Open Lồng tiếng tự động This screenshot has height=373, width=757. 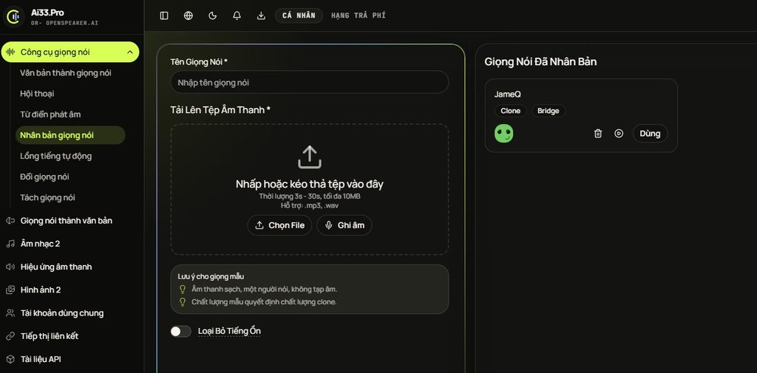pos(56,156)
